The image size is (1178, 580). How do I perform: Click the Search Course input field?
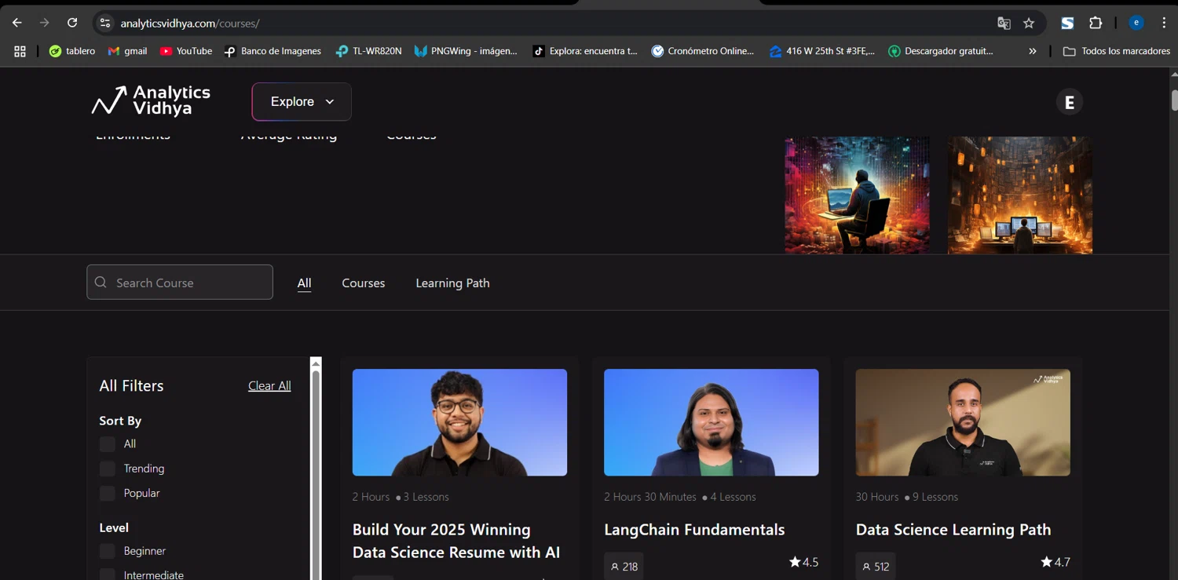pos(180,282)
